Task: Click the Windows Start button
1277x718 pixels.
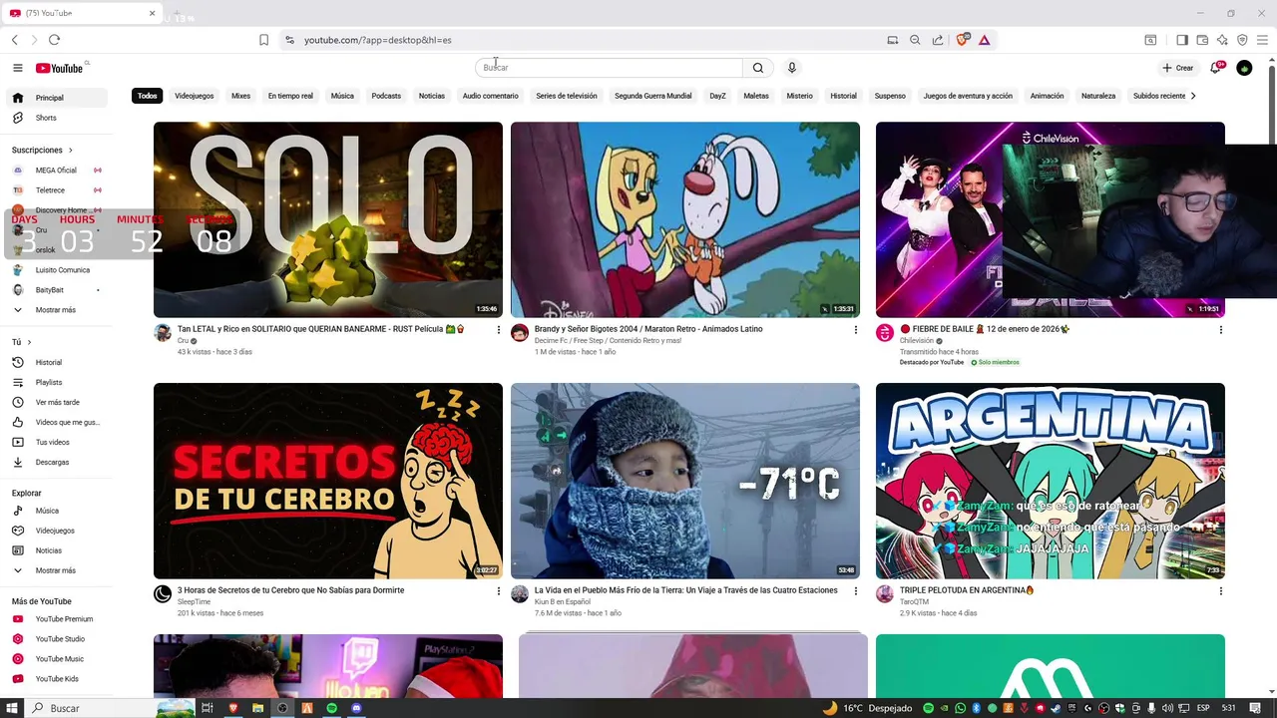Action: point(12,708)
